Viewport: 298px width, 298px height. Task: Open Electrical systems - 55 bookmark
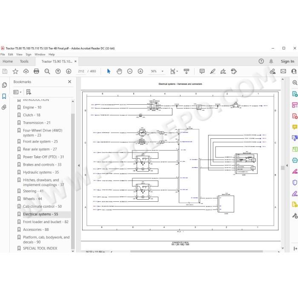40,214
